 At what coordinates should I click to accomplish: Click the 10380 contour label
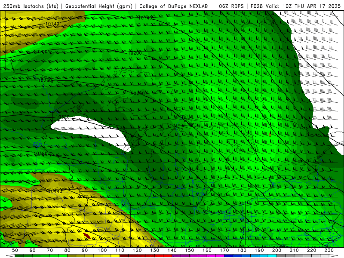(x=41, y=154)
